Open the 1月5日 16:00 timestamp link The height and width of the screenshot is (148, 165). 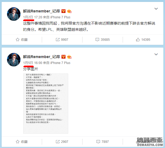coord(33,63)
